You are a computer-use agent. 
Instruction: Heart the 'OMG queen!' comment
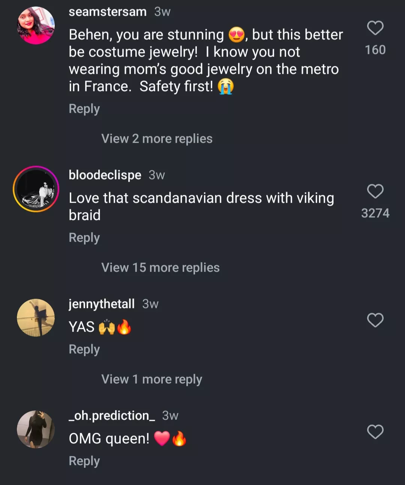tap(375, 432)
